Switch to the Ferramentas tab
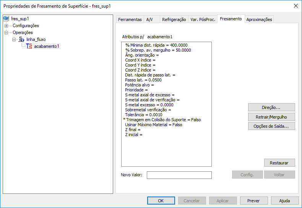The width and height of the screenshot is (302, 208). [130, 19]
